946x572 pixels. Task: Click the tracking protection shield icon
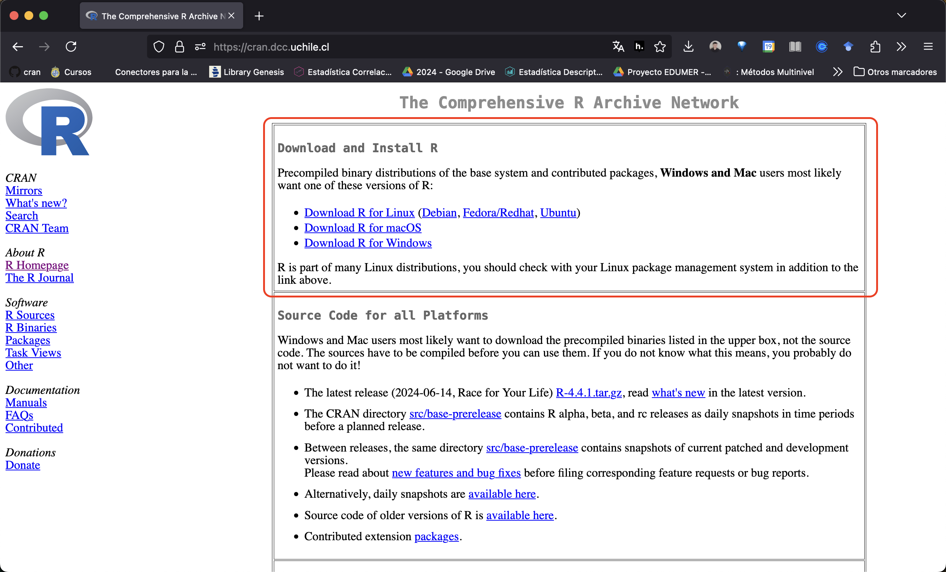[x=159, y=47]
